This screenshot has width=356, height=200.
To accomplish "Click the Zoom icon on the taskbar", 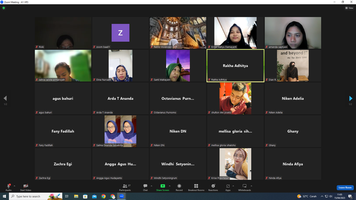I will pos(122,196).
